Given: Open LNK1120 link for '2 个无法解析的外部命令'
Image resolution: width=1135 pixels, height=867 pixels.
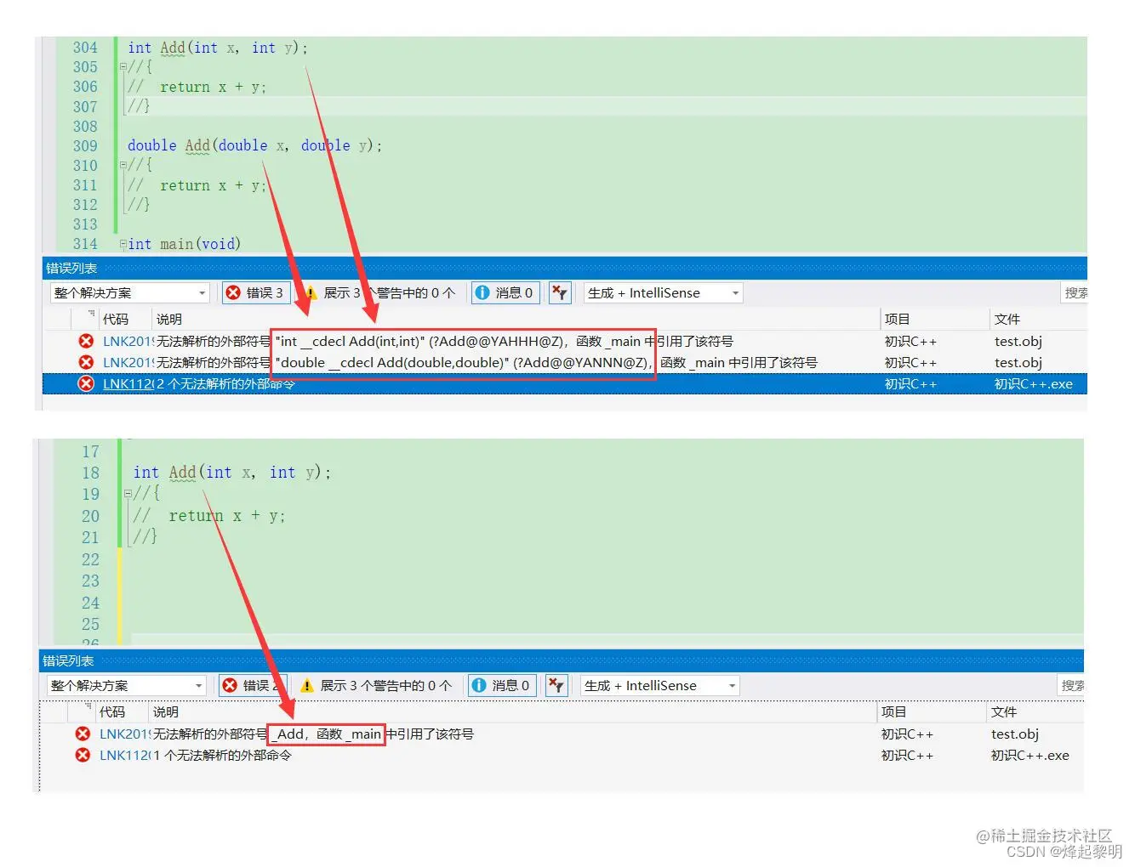Looking at the screenshot, I should [128, 383].
